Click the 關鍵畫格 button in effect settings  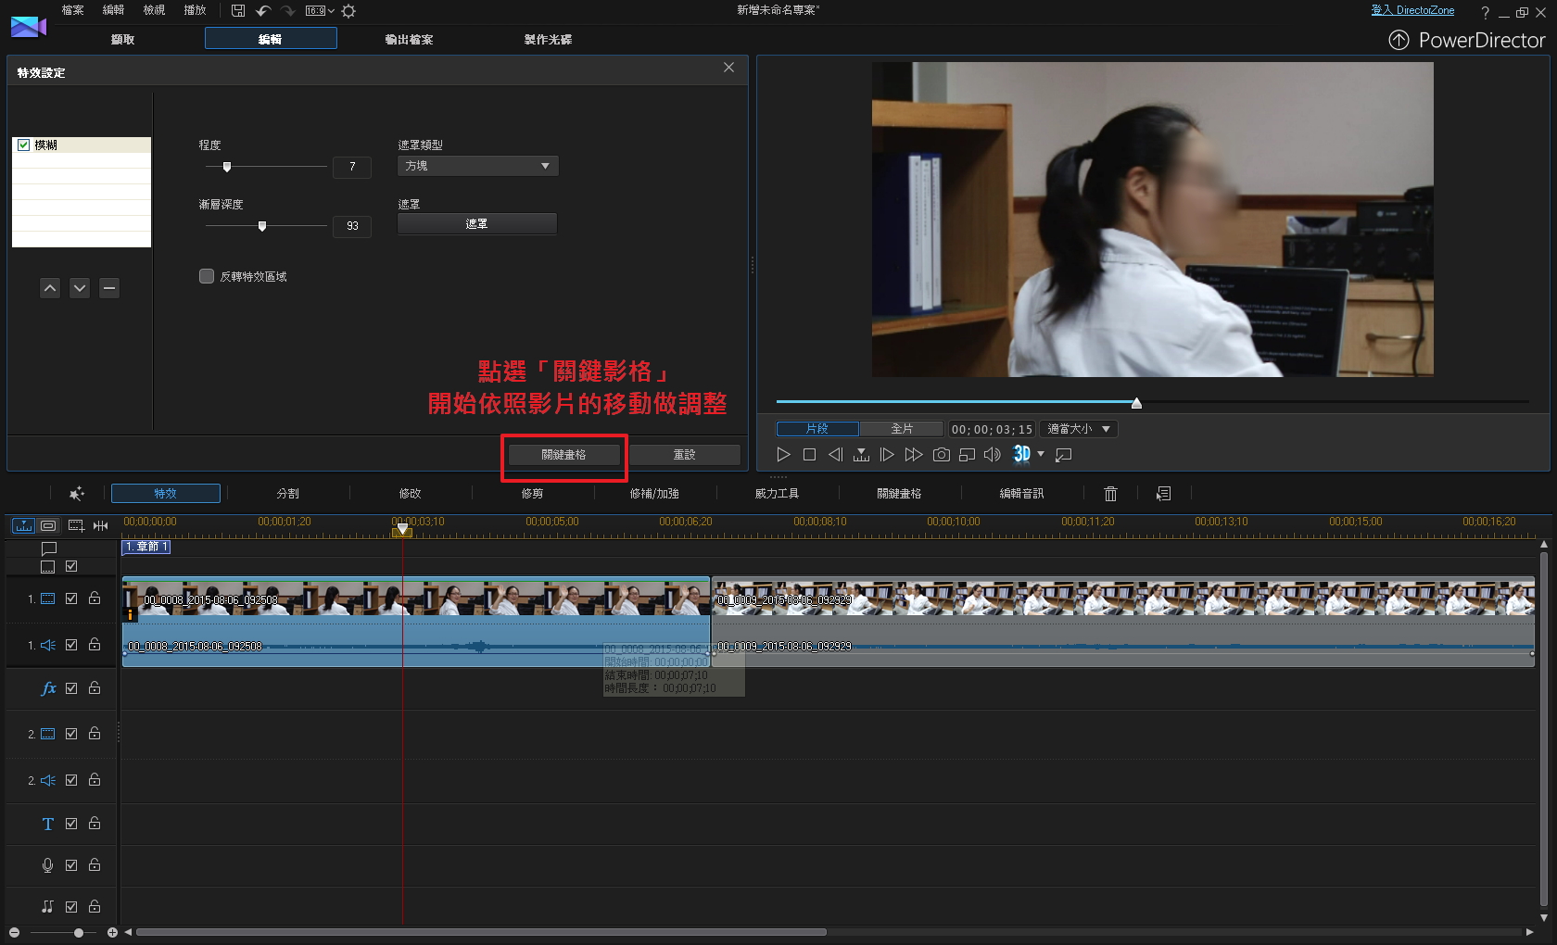pos(563,455)
